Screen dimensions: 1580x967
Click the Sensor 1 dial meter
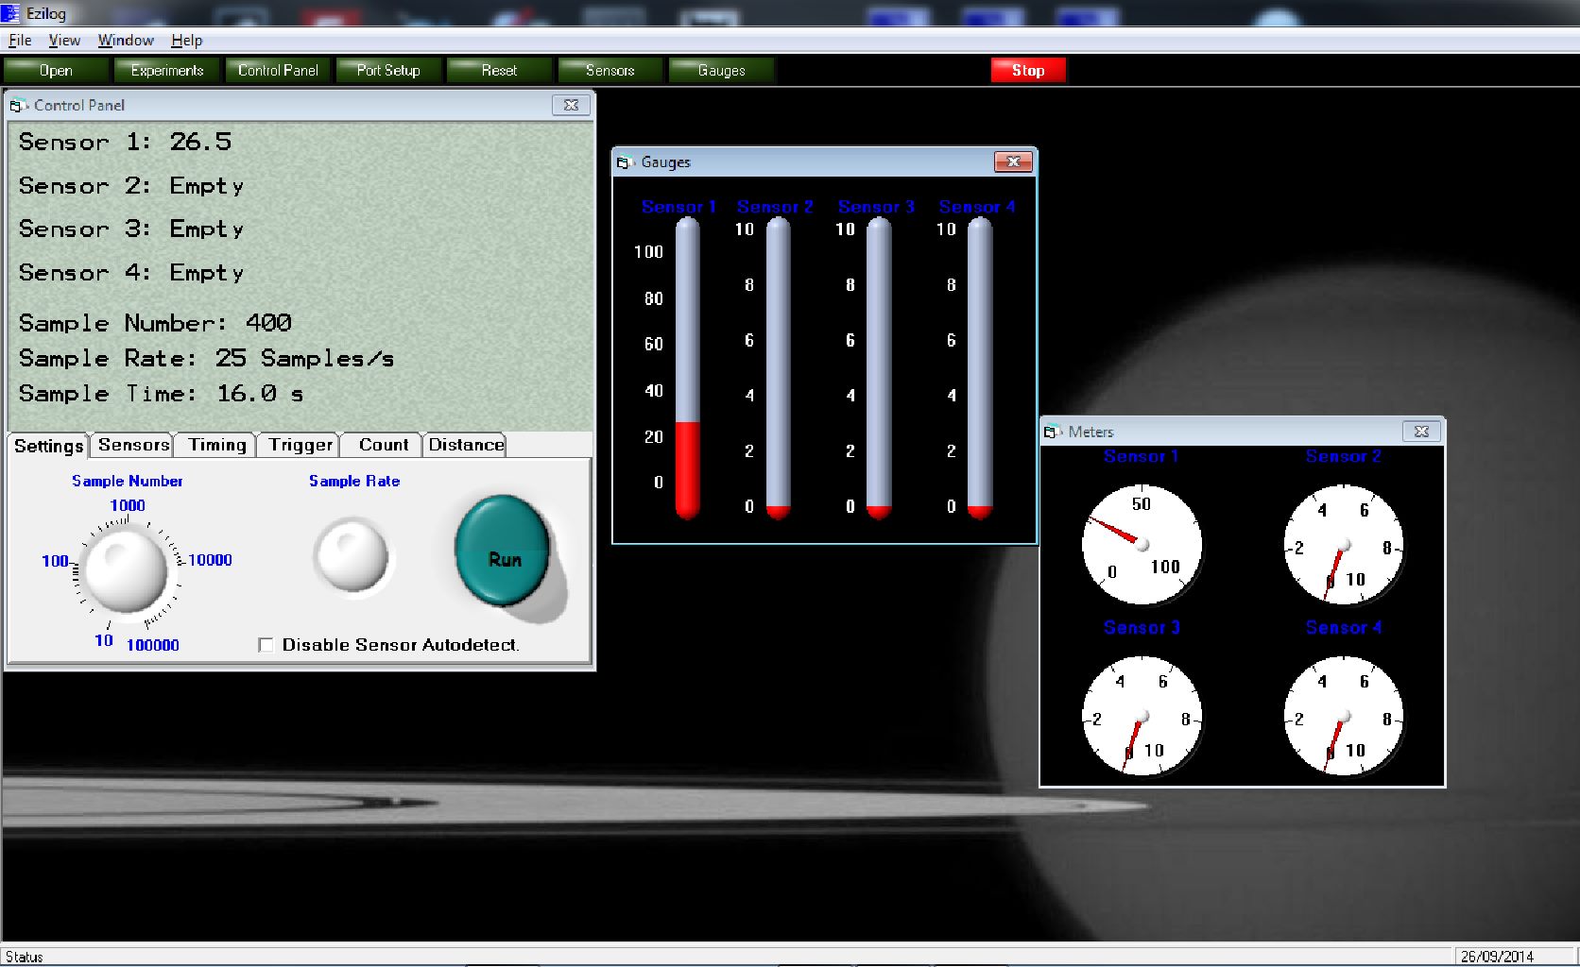[1142, 545]
